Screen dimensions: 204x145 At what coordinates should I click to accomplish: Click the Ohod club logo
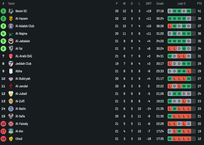pos(11,139)
